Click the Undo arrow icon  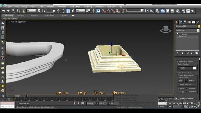3,11
